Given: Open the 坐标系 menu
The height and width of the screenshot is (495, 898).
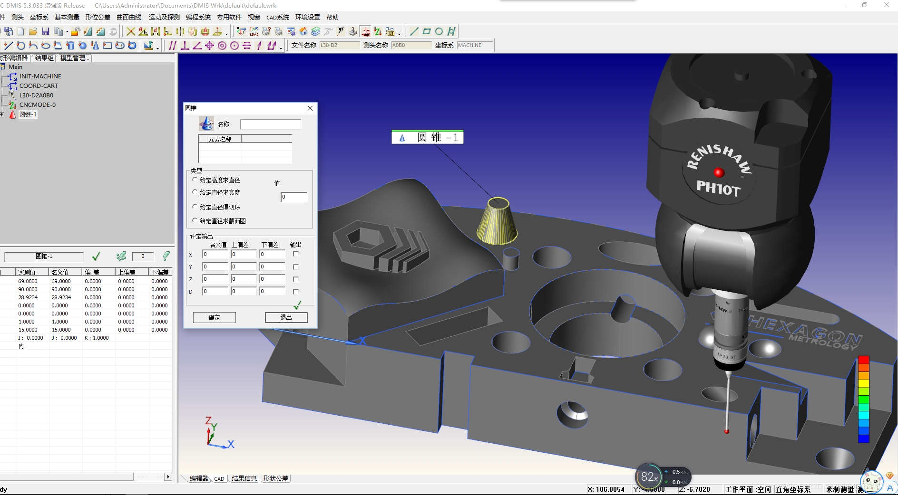Looking at the screenshot, I should pos(39,17).
